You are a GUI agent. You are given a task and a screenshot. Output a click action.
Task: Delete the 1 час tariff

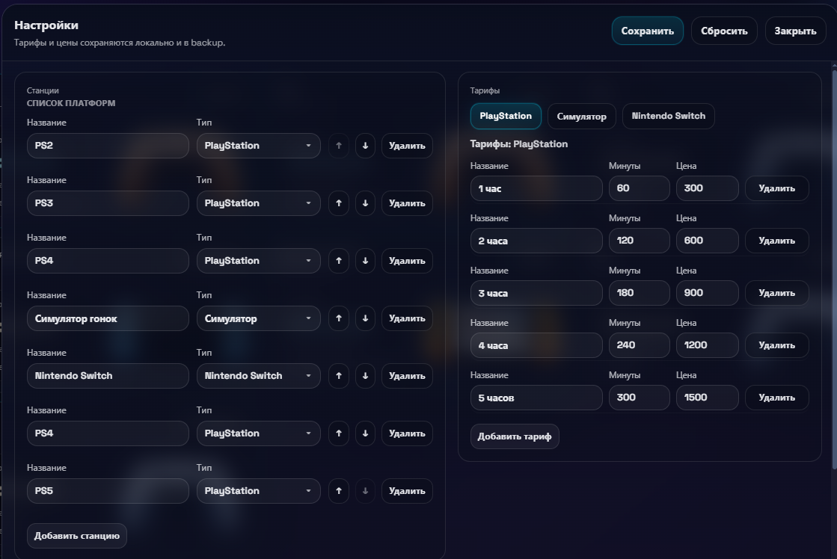click(776, 188)
